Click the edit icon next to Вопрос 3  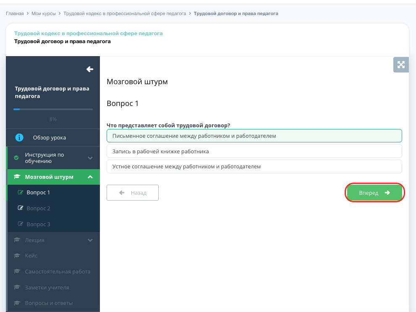point(20,224)
